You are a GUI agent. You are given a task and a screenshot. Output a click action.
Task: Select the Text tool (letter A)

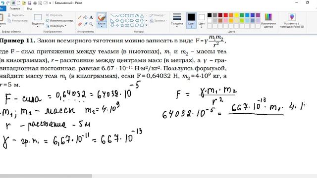tap(91, 18)
